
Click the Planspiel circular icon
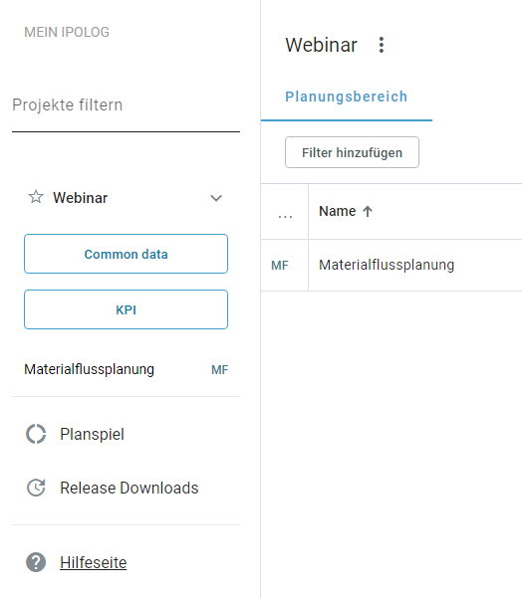click(x=36, y=434)
